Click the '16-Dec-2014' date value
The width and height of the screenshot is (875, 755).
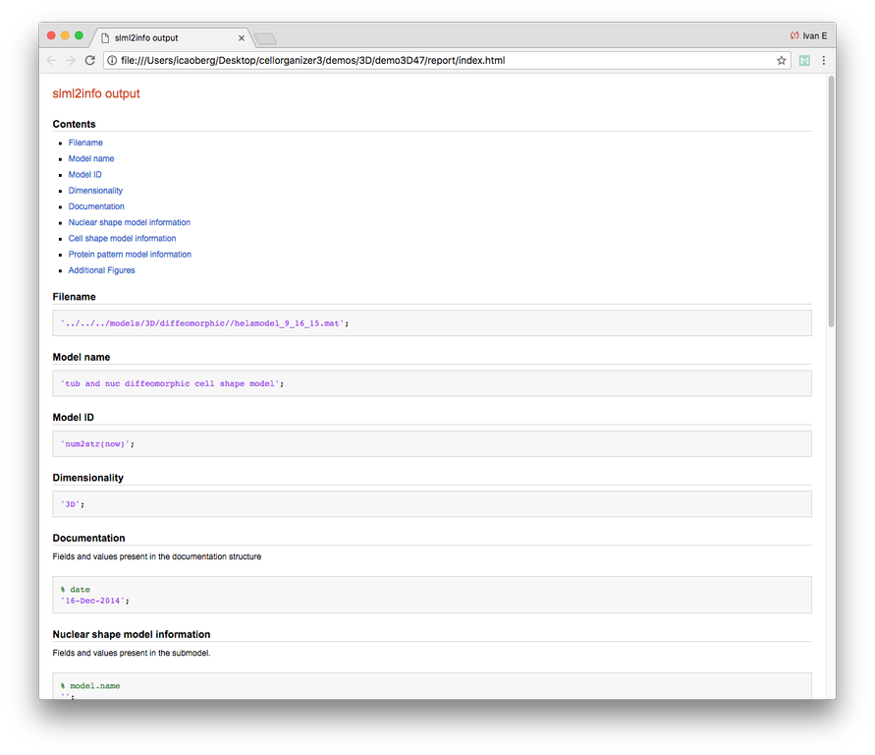pyautogui.click(x=95, y=601)
